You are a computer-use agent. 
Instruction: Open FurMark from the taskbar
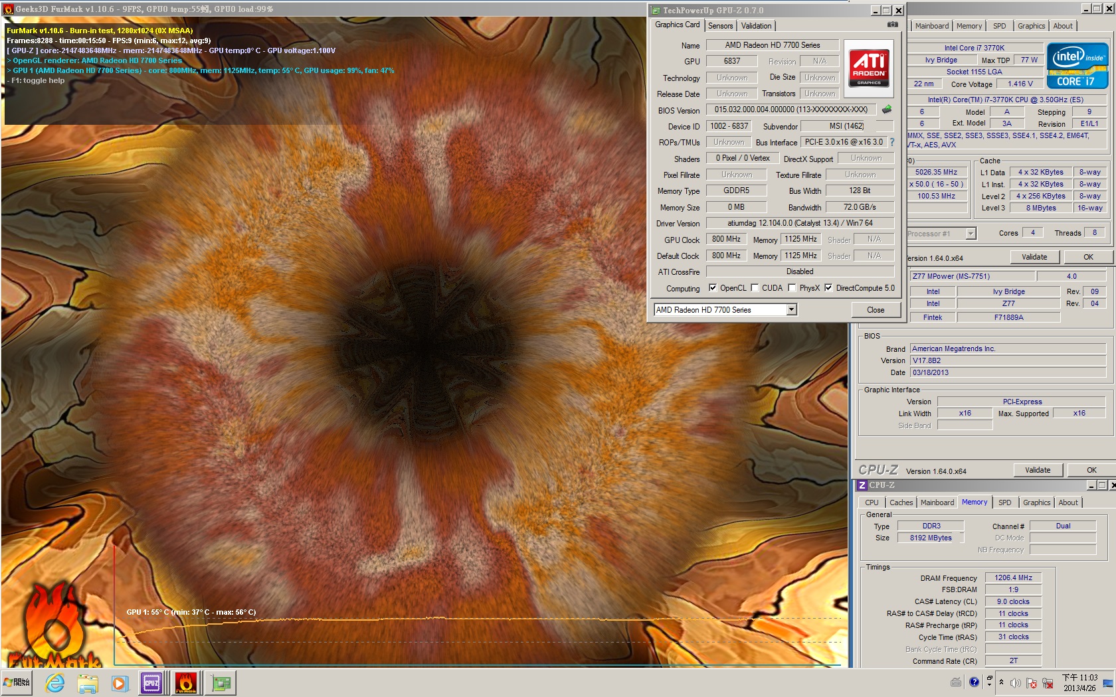185,682
